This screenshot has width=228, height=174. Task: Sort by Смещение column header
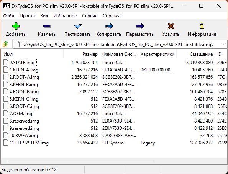click(195, 54)
